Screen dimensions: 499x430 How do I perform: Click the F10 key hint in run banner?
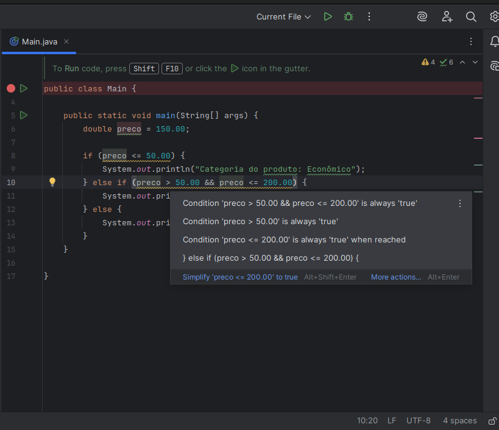[x=172, y=68]
